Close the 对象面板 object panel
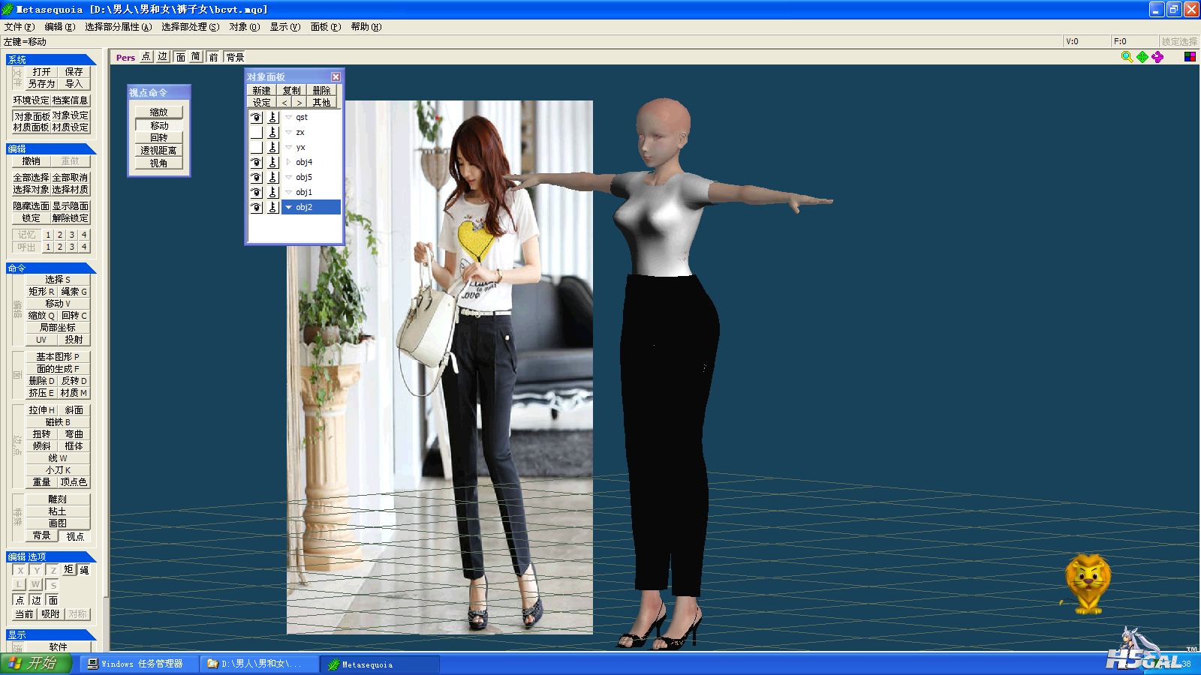The width and height of the screenshot is (1201, 675). click(x=336, y=76)
